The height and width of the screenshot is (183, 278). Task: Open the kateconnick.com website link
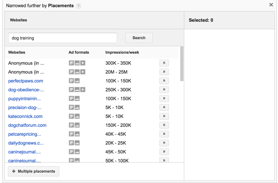point(25,117)
